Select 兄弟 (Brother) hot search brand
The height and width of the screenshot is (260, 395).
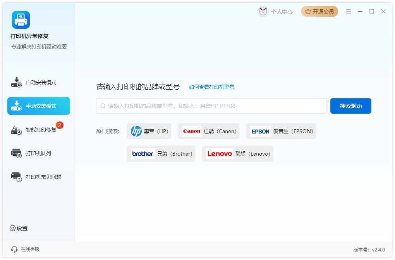click(161, 154)
